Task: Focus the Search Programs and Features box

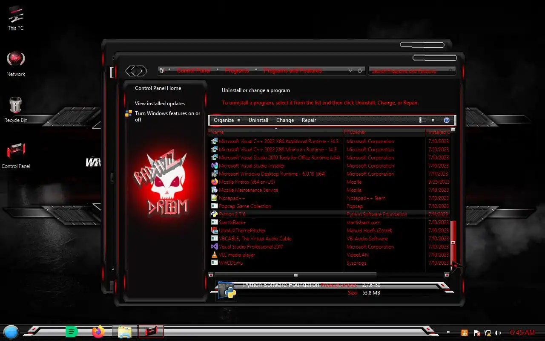Action: (412, 71)
